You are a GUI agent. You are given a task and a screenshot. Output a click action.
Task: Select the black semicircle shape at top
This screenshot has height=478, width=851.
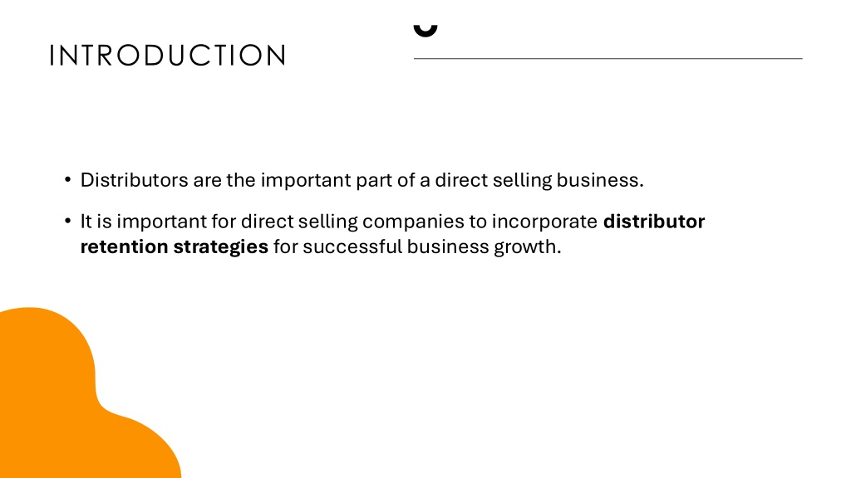coord(425,31)
